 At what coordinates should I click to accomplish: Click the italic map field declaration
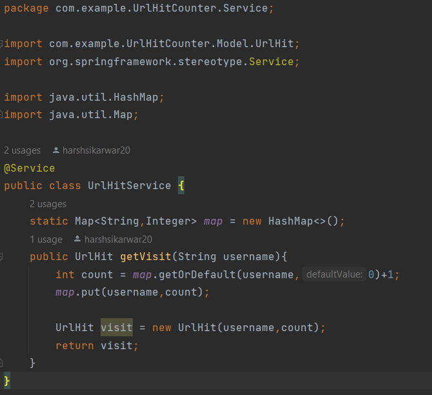click(213, 221)
